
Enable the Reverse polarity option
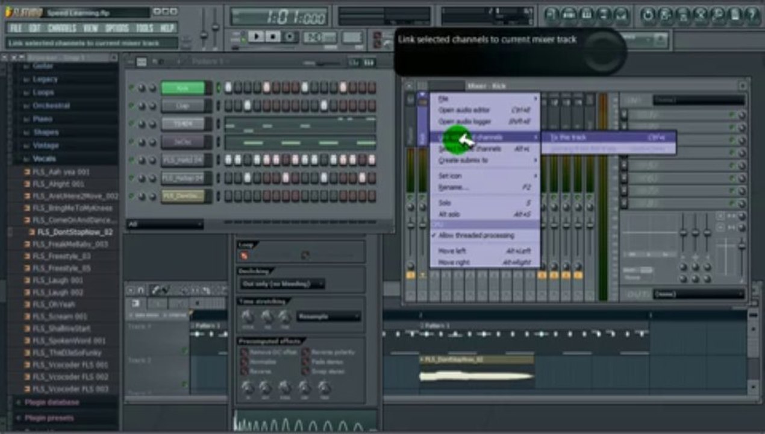(306, 352)
